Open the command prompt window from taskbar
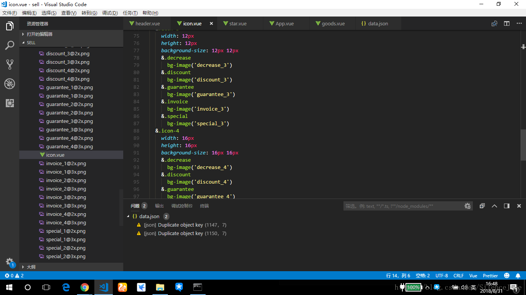The height and width of the screenshot is (295, 526). tap(198, 287)
